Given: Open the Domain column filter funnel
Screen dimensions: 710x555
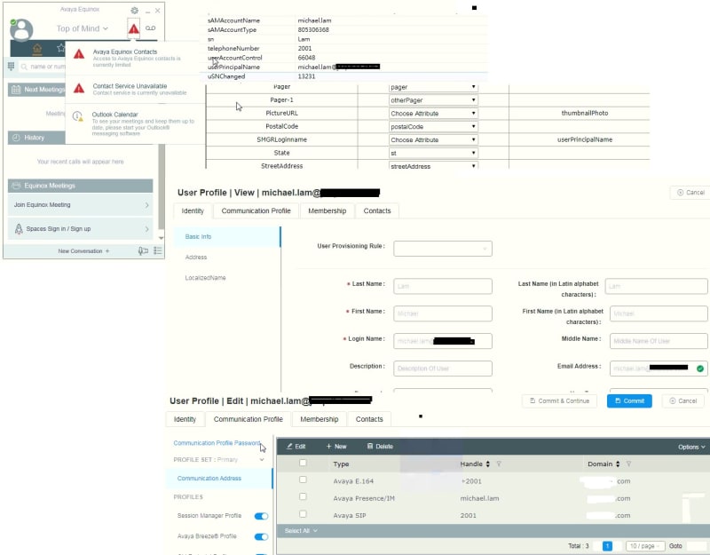Looking at the screenshot, I should point(628,464).
